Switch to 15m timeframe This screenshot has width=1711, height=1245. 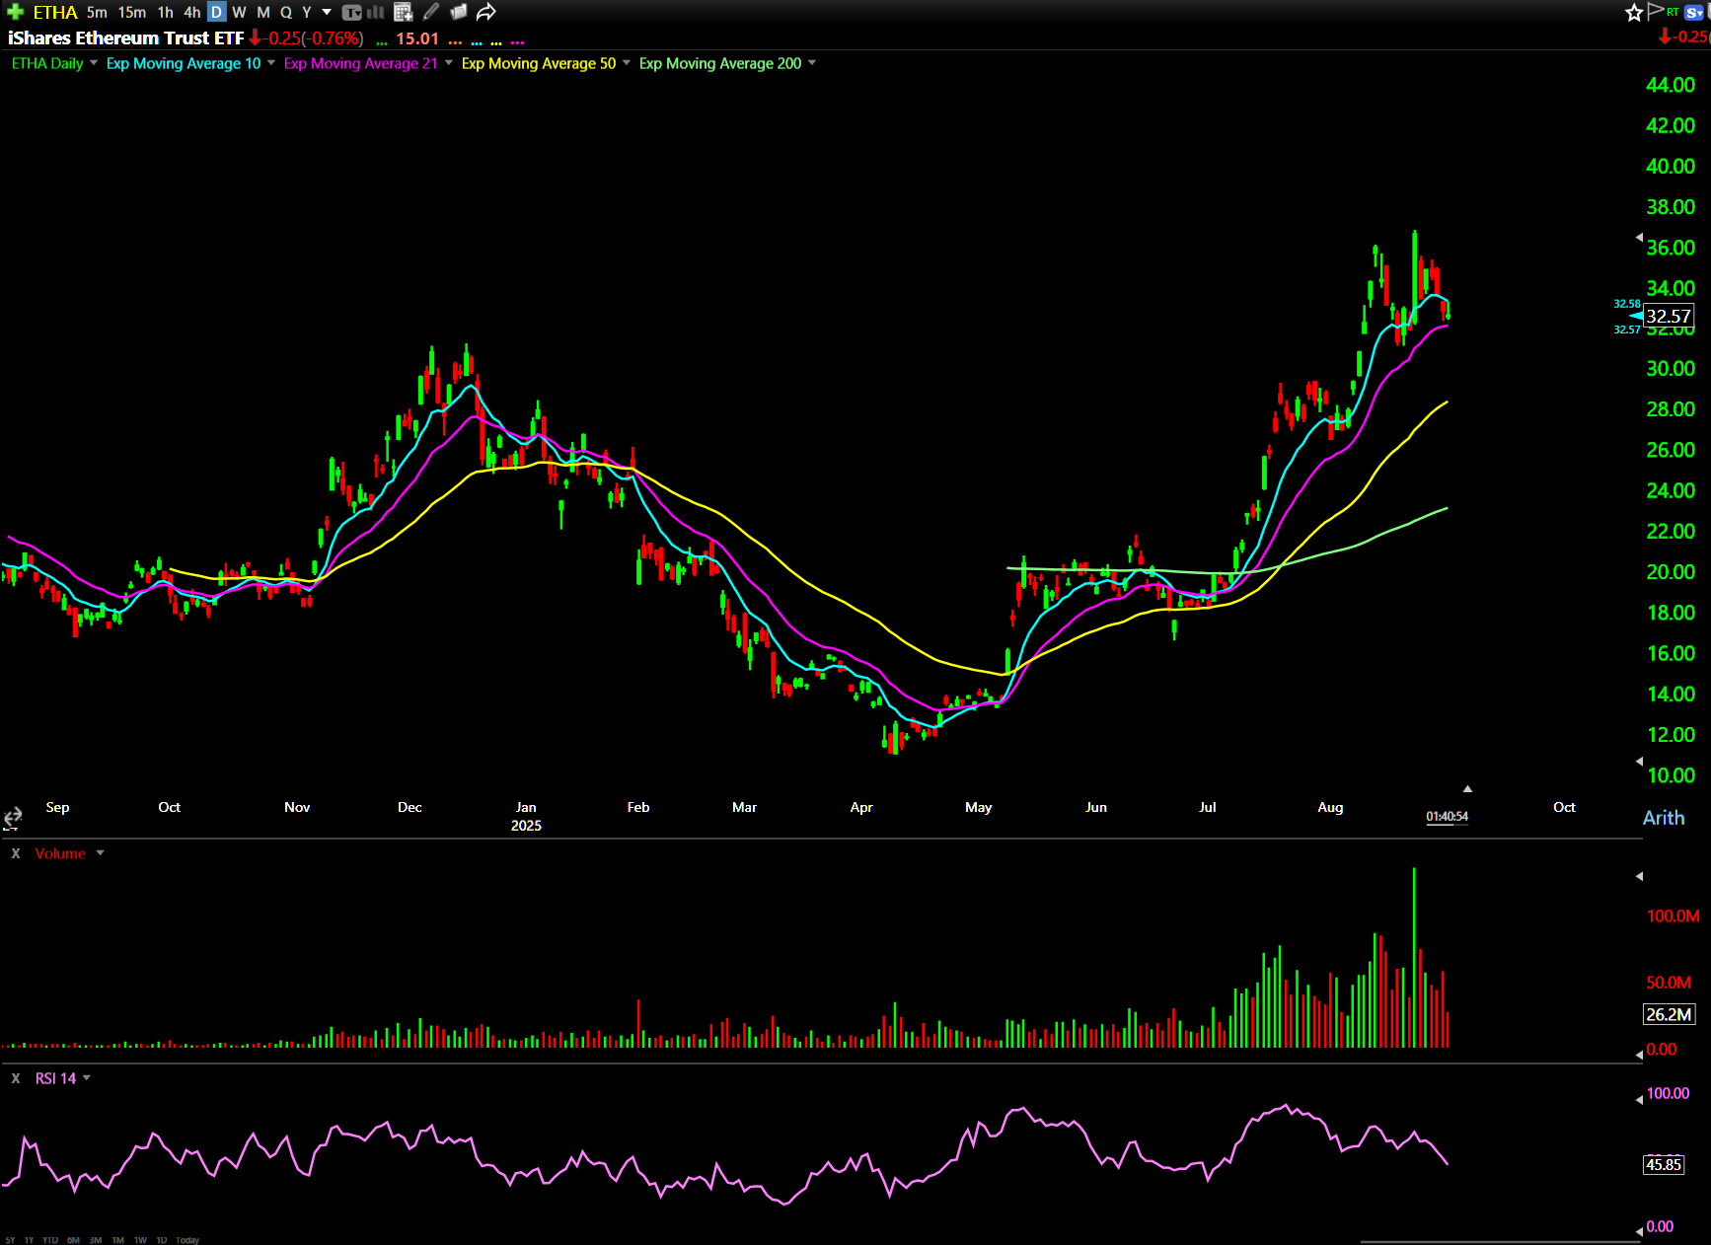tap(132, 12)
